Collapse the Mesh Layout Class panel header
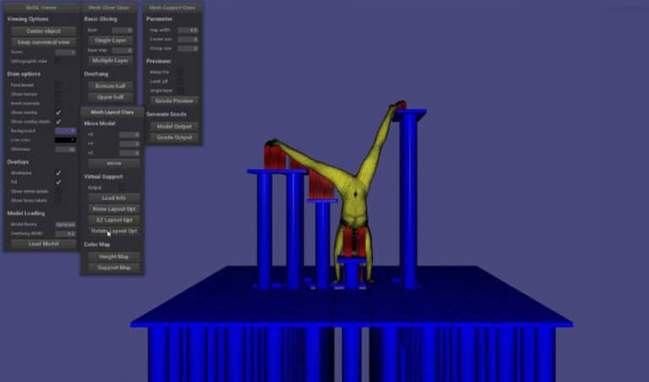 pyautogui.click(x=112, y=112)
